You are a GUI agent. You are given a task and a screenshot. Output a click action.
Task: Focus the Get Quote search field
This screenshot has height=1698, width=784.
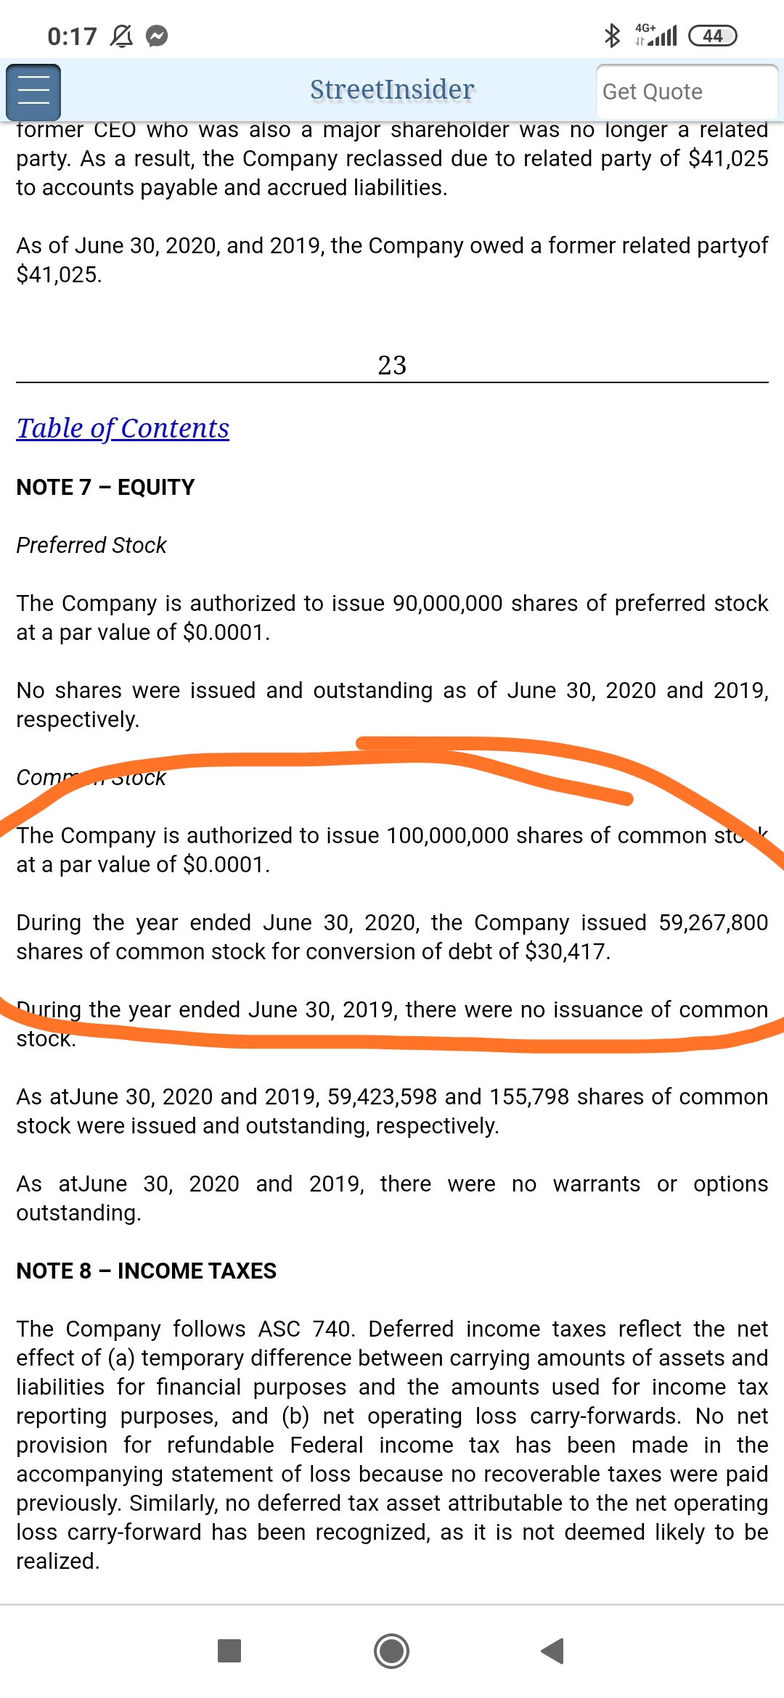[x=686, y=91]
